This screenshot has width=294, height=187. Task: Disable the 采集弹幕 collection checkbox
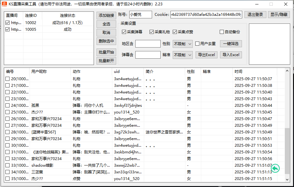point(124,32)
